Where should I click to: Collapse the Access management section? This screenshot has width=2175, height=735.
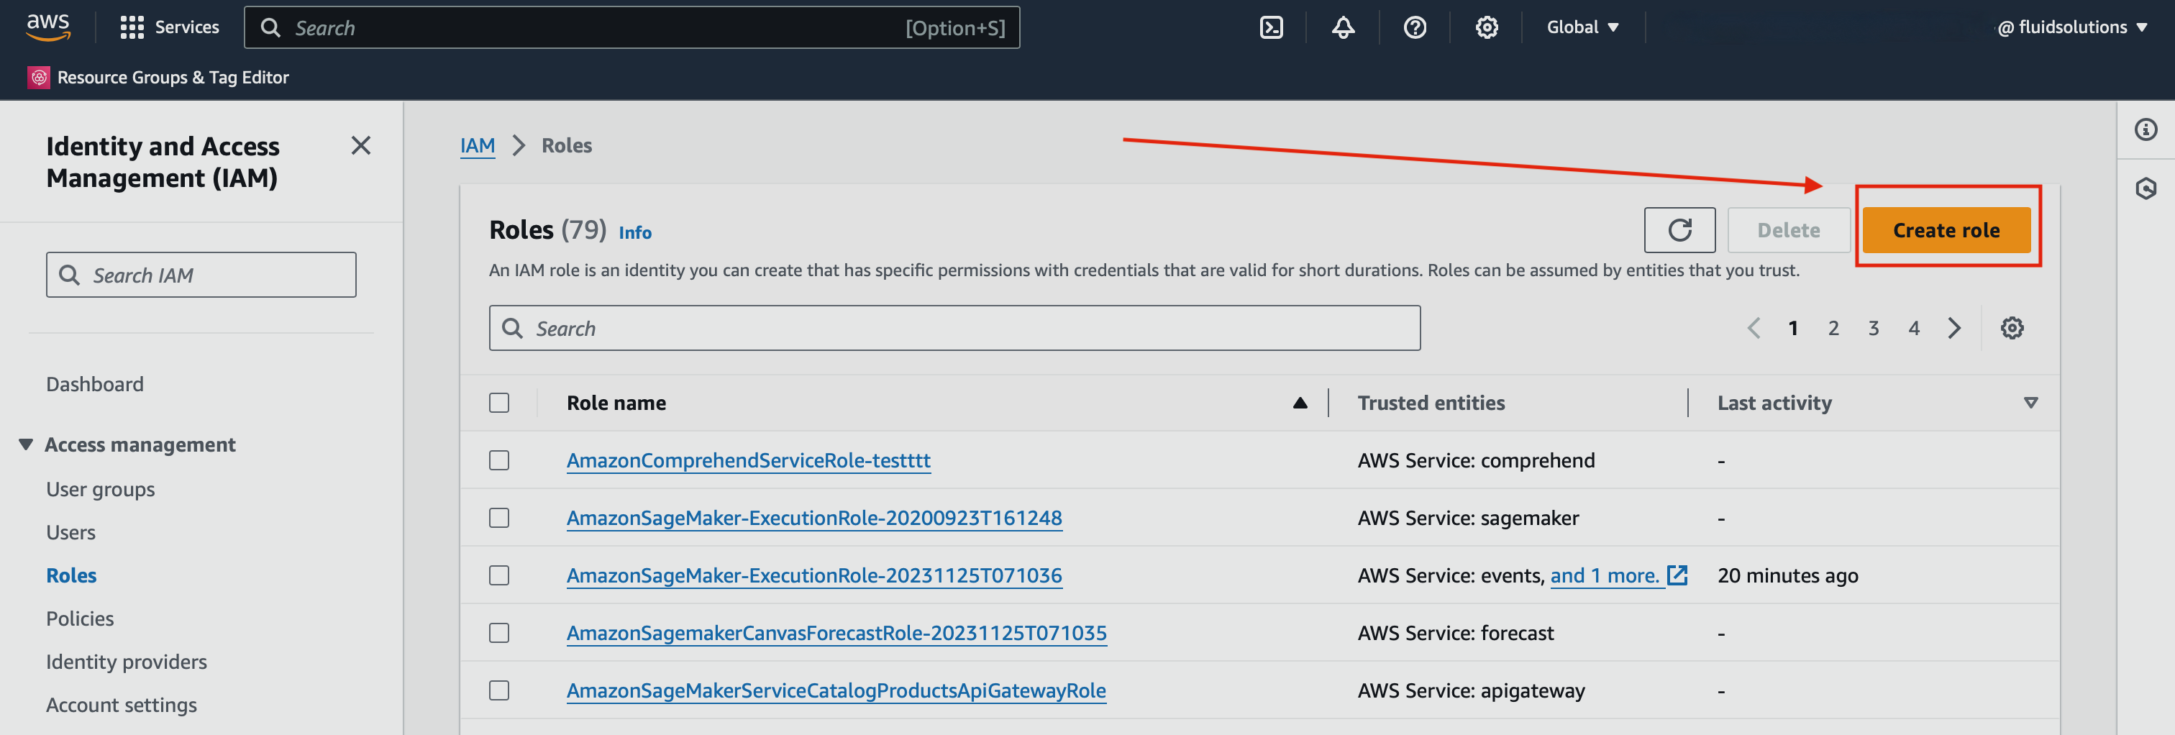pos(24,444)
